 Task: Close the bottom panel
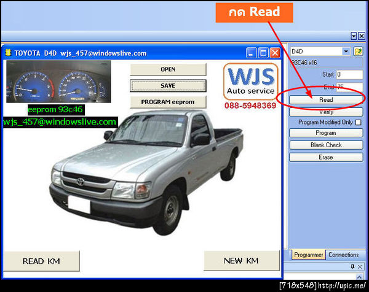coord(360,267)
